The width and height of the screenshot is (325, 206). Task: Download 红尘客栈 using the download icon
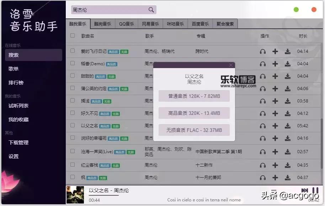tap(288, 165)
